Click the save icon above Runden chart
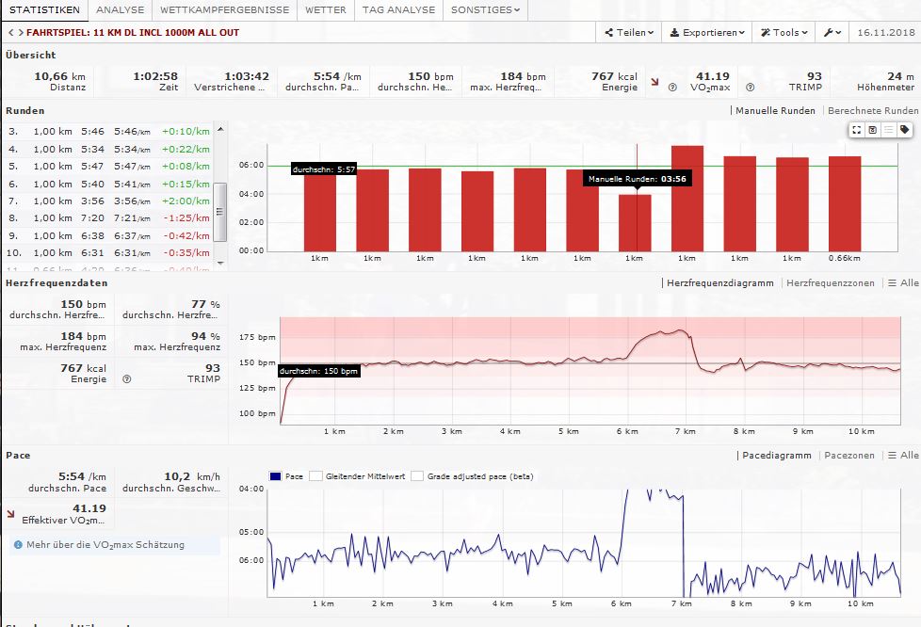The width and height of the screenshot is (921, 627). [x=873, y=130]
